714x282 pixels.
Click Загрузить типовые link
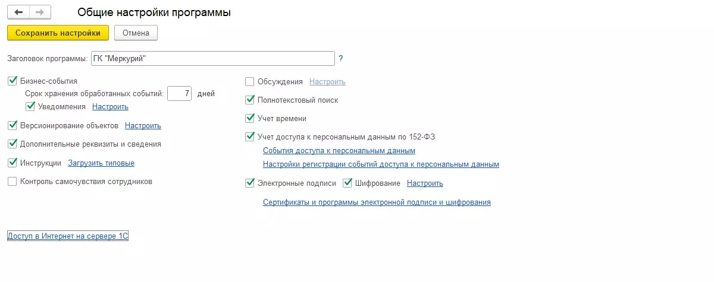coord(101,163)
